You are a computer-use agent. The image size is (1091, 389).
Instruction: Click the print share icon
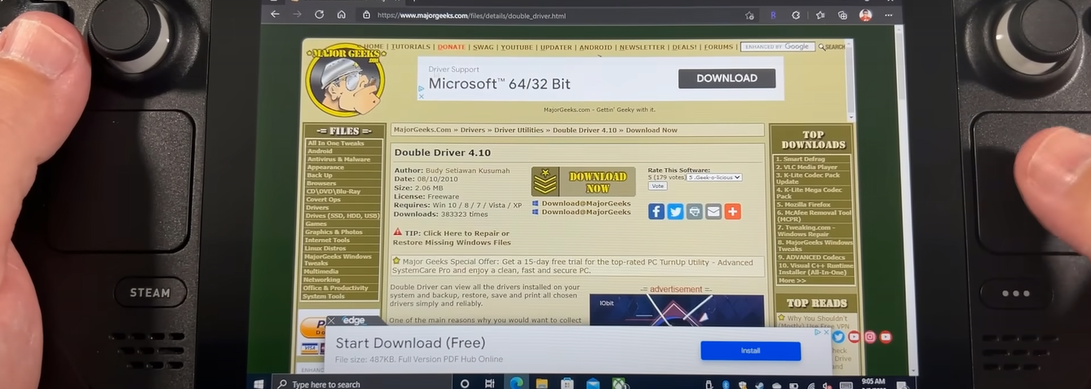click(x=694, y=211)
